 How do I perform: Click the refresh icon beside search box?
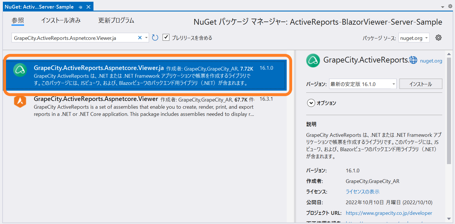pyautogui.click(x=155, y=38)
